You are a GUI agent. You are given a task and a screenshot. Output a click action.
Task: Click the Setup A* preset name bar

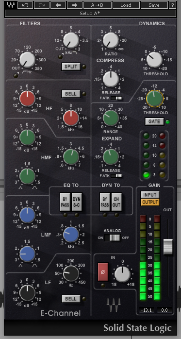90,14
